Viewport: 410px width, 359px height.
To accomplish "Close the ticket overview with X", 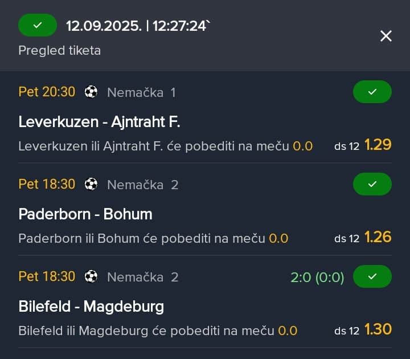I will point(386,36).
